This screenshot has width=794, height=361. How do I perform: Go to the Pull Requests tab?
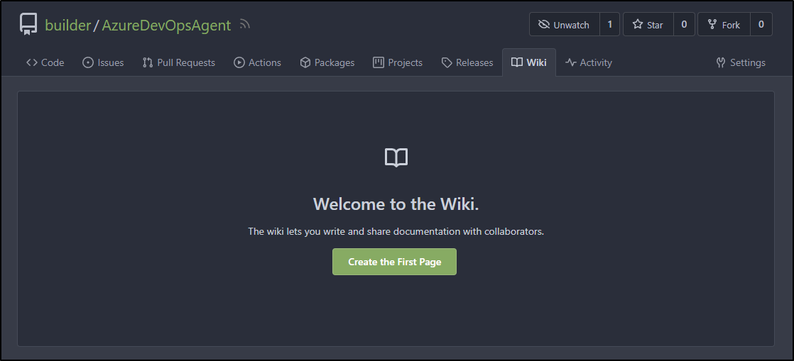tap(179, 62)
